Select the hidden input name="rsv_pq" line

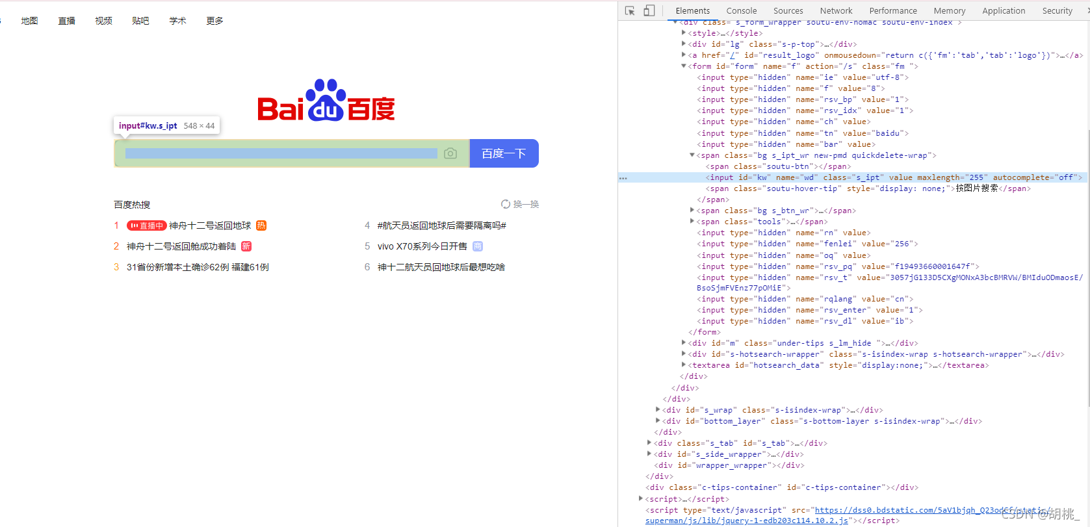pyautogui.click(x=838, y=266)
